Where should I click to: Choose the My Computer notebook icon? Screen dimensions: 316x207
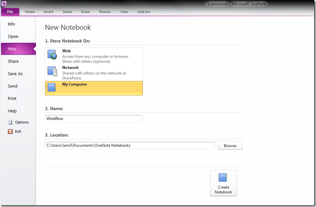click(x=53, y=87)
